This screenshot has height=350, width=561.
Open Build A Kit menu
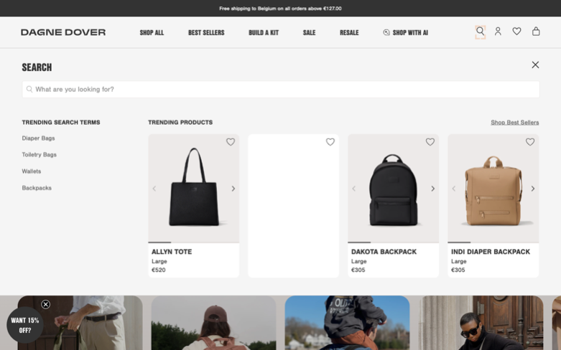pyautogui.click(x=264, y=32)
